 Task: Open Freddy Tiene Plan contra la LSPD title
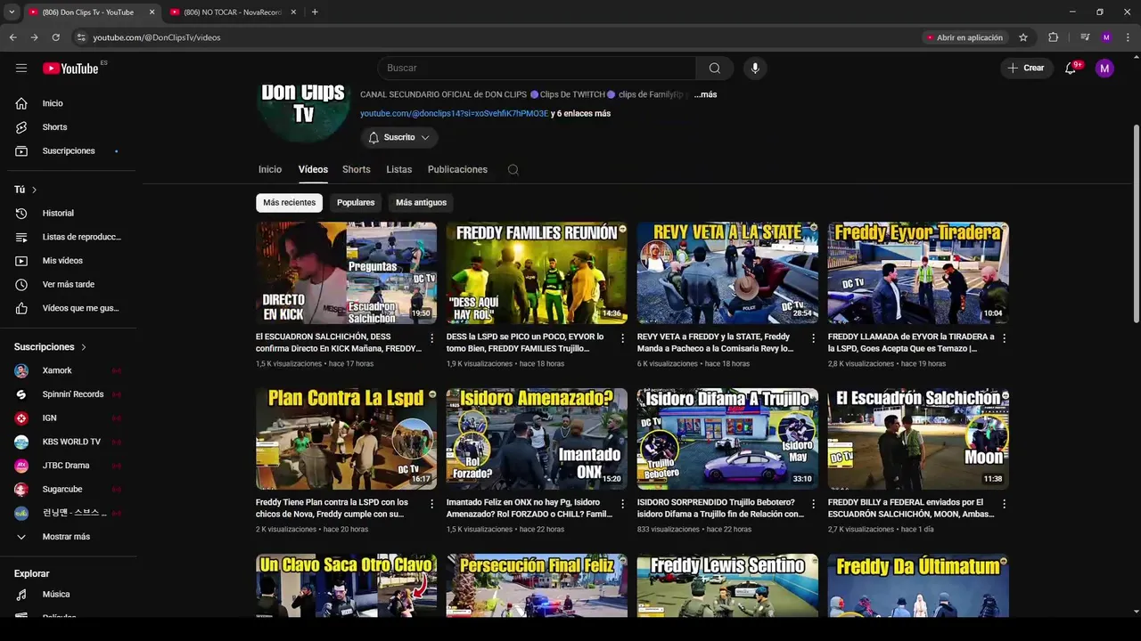332,508
